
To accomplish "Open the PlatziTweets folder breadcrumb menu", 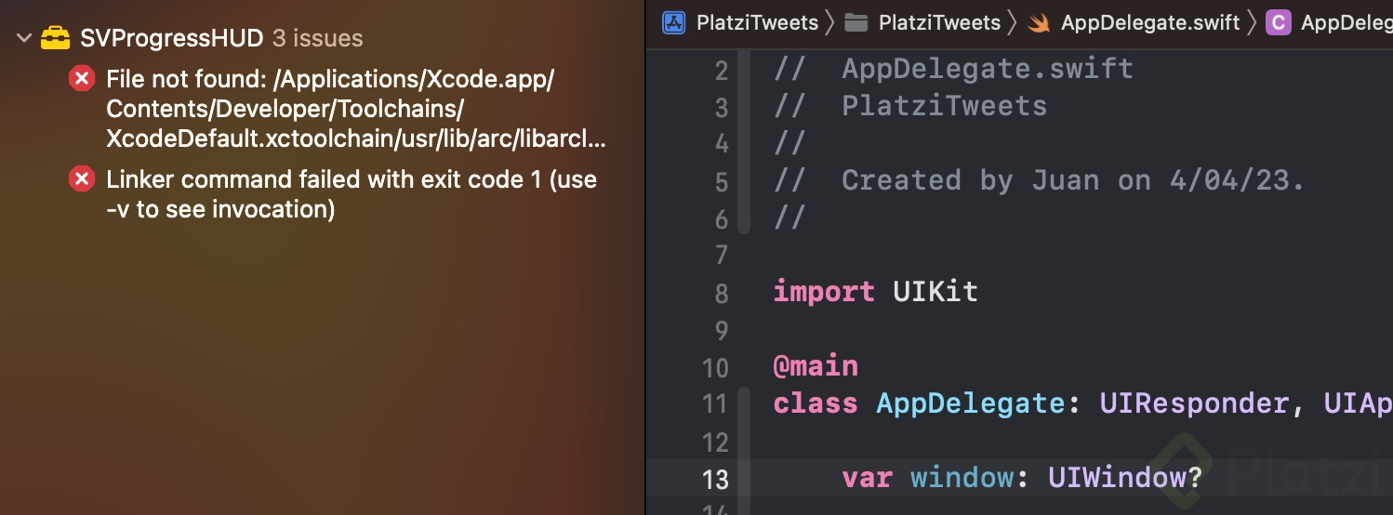I will pyautogui.click(x=939, y=22).
